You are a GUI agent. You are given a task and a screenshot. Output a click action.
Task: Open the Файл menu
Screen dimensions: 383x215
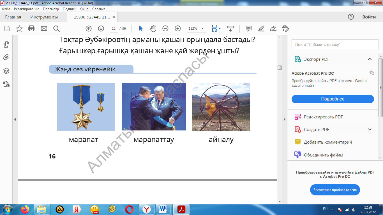[x=6, y=9]
